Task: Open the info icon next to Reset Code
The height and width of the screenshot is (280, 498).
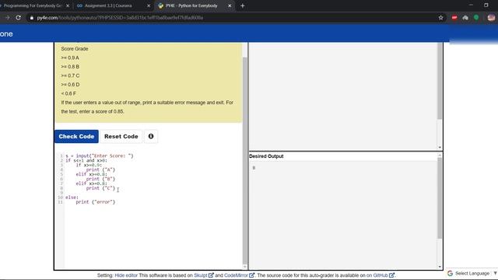Action: coord(151,137)
